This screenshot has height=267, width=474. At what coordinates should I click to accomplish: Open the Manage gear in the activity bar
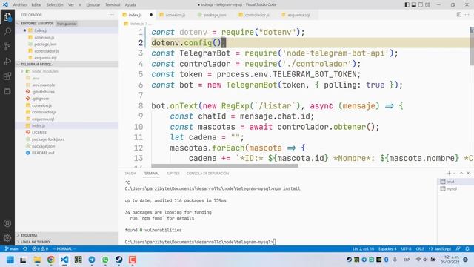tap(7, 238)
